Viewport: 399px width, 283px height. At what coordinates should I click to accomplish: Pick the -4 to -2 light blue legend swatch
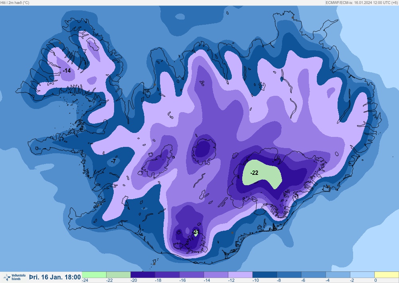[338, 275]
